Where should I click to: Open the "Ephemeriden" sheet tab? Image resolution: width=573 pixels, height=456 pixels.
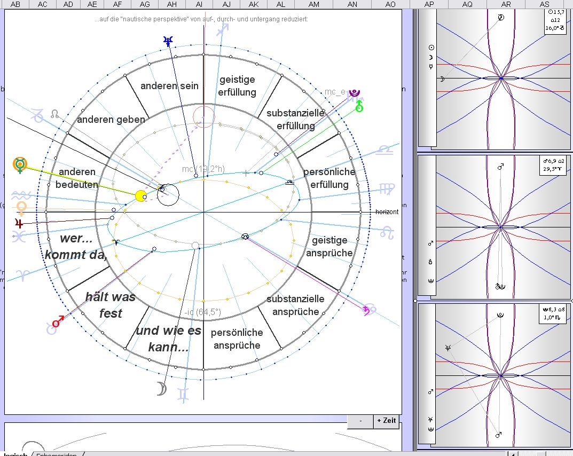[x=56, y=455]
